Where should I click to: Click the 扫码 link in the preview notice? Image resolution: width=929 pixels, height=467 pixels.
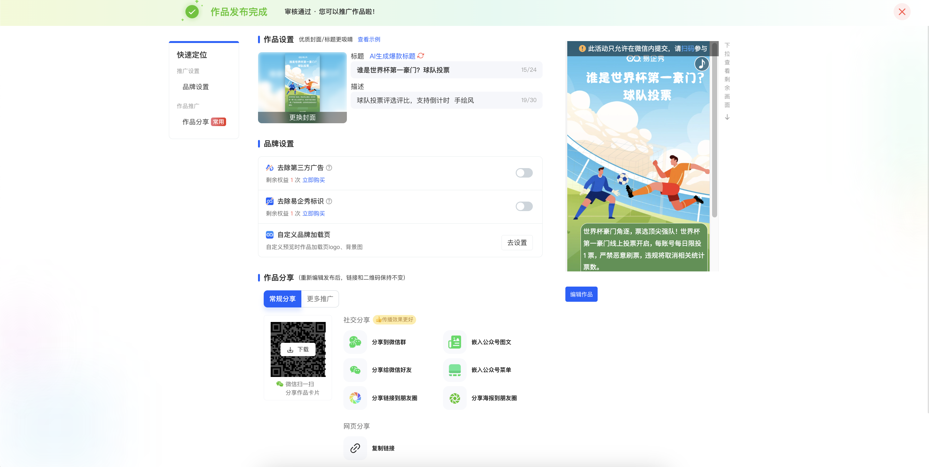tap(687, 48)
